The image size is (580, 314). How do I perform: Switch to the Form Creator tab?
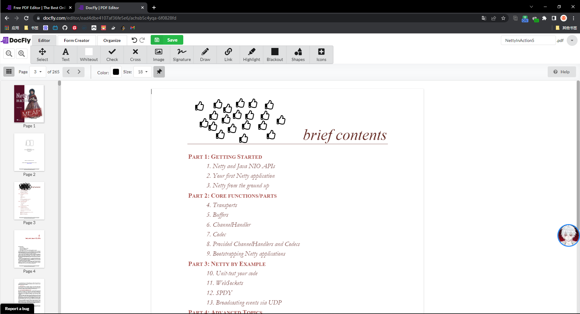[77, 40]
